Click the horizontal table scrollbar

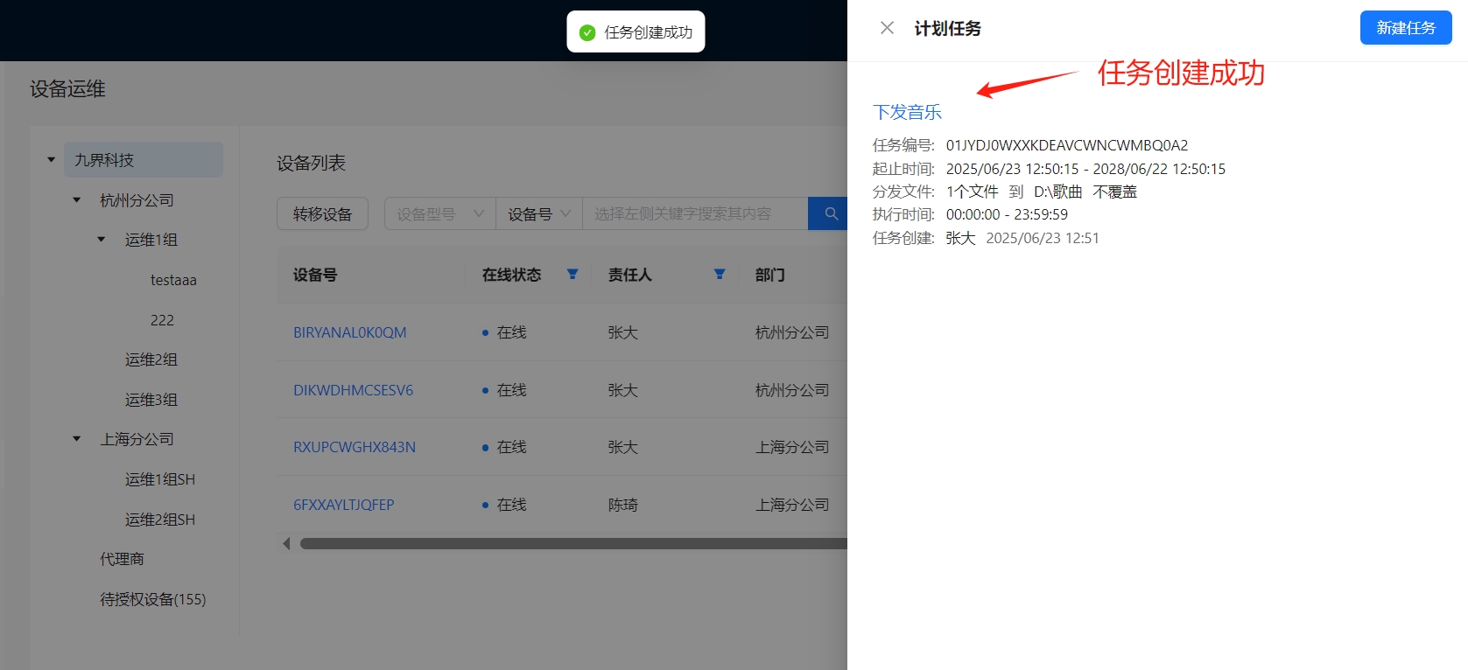pos(573,544)
